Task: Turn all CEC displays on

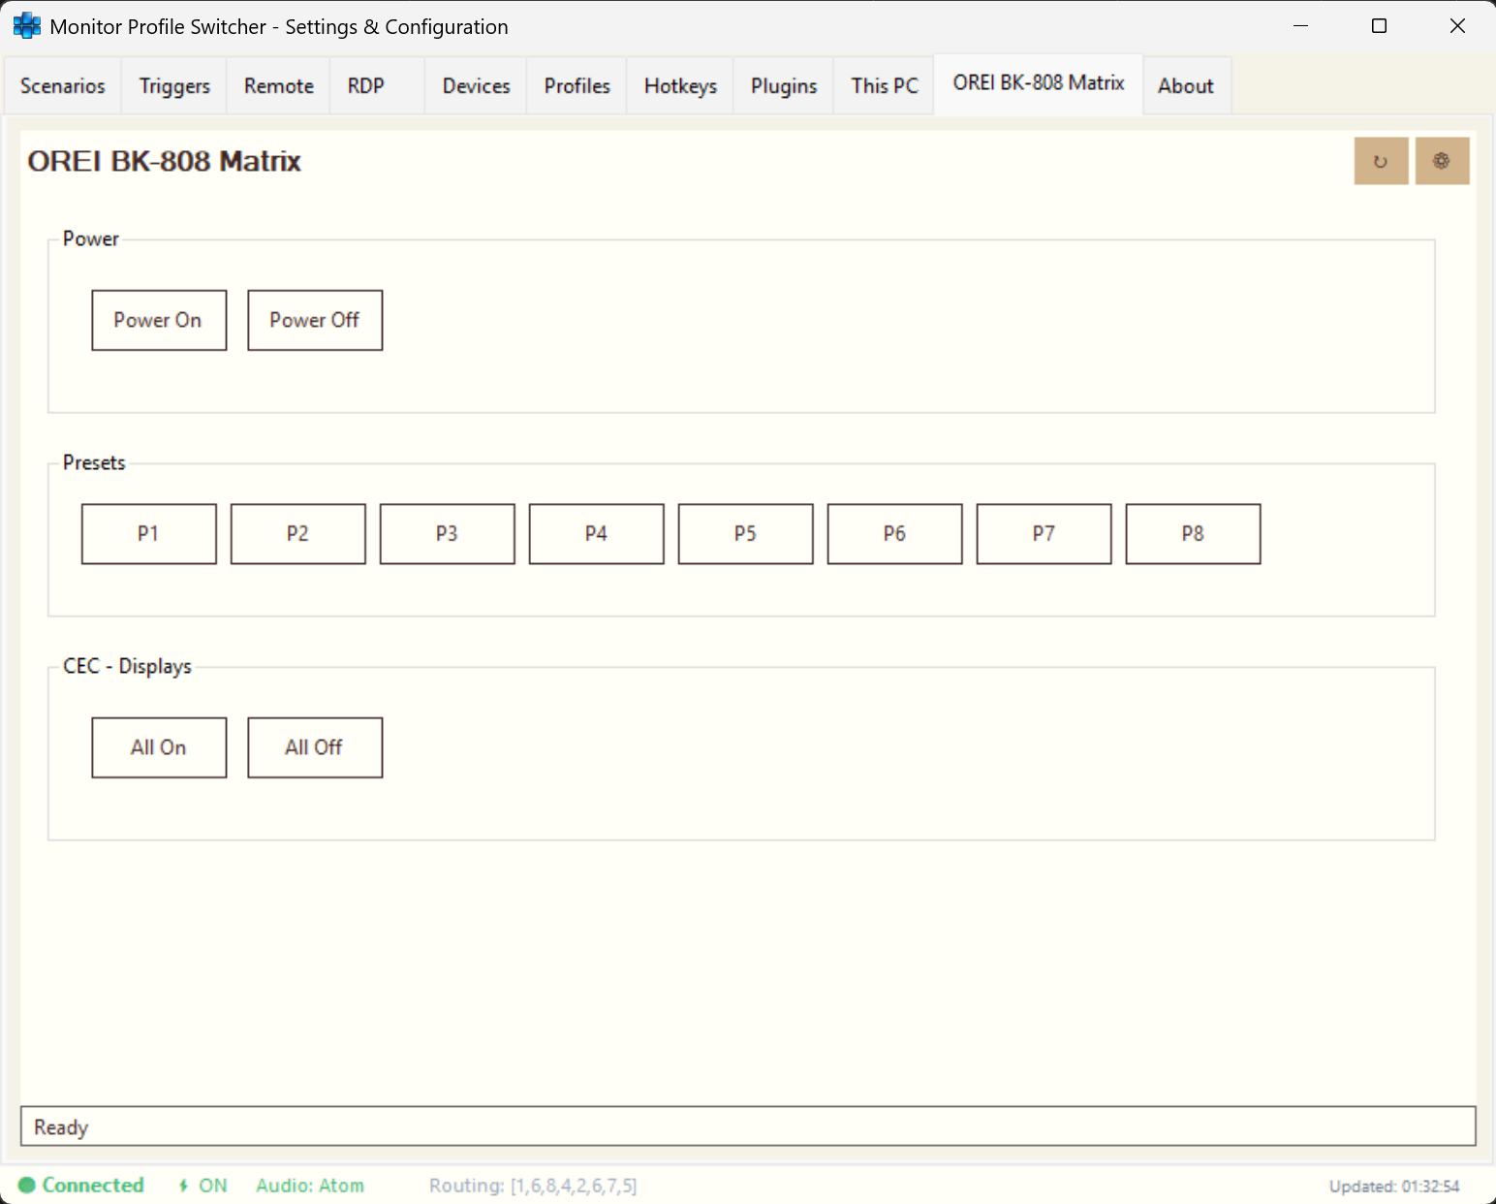Action: 158,746
